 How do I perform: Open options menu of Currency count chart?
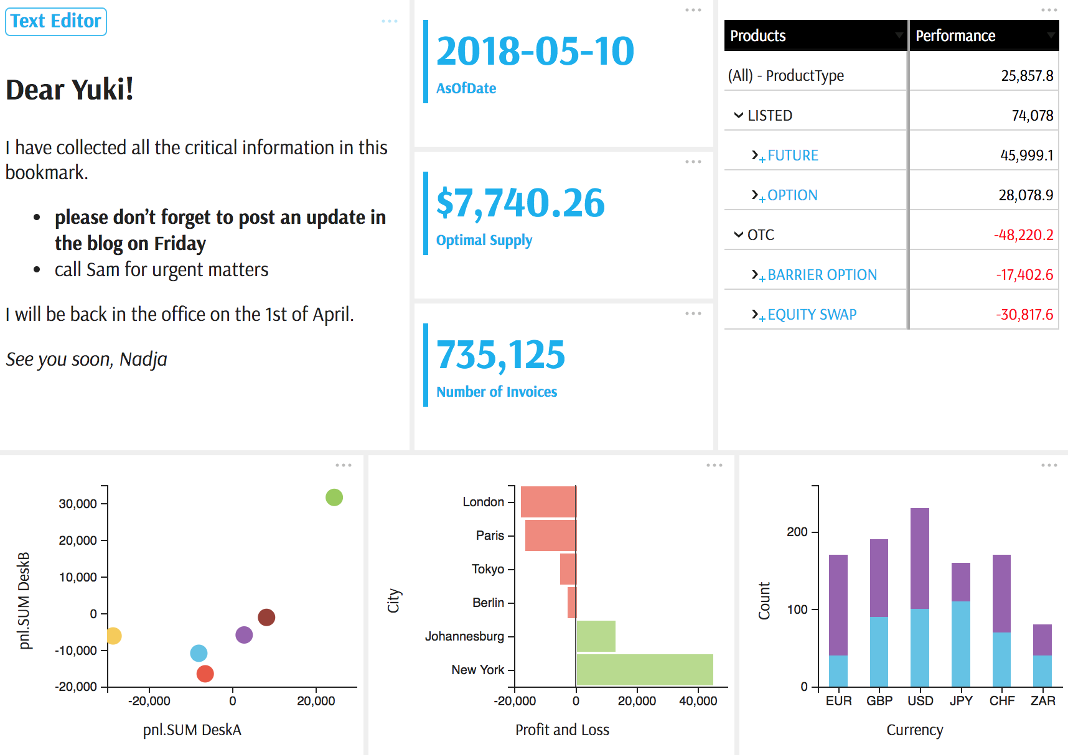pos(1049,465)
